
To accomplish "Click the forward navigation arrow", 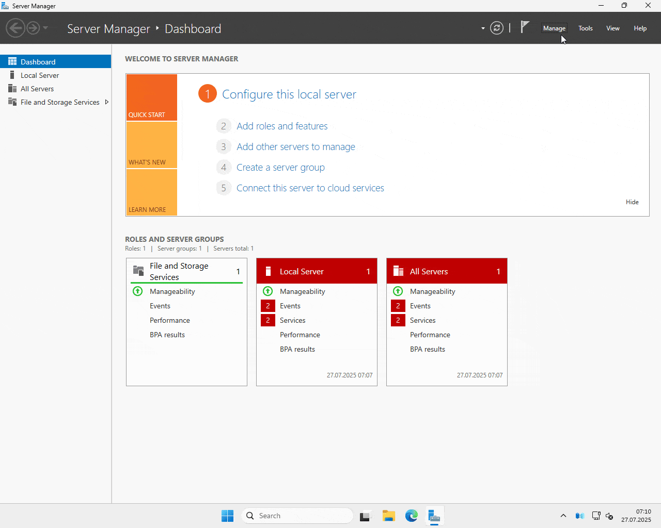I will 32,27.
